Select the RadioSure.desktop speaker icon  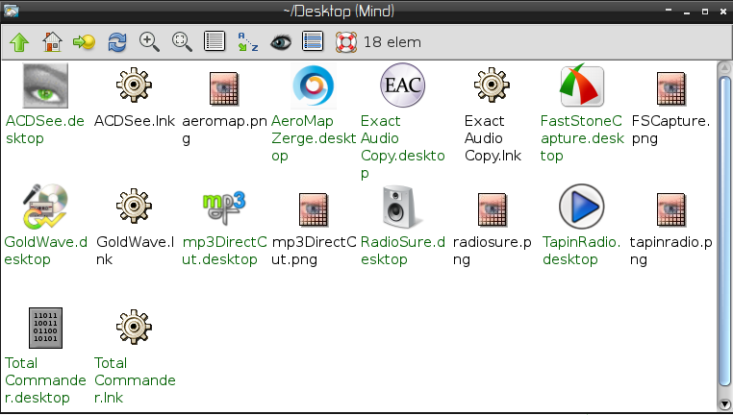pyautogui.click(x=402, y=207)
